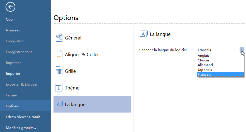The image size is (246, 132).
Task: Open the Importer menu entry
Action: click(13, 74)
